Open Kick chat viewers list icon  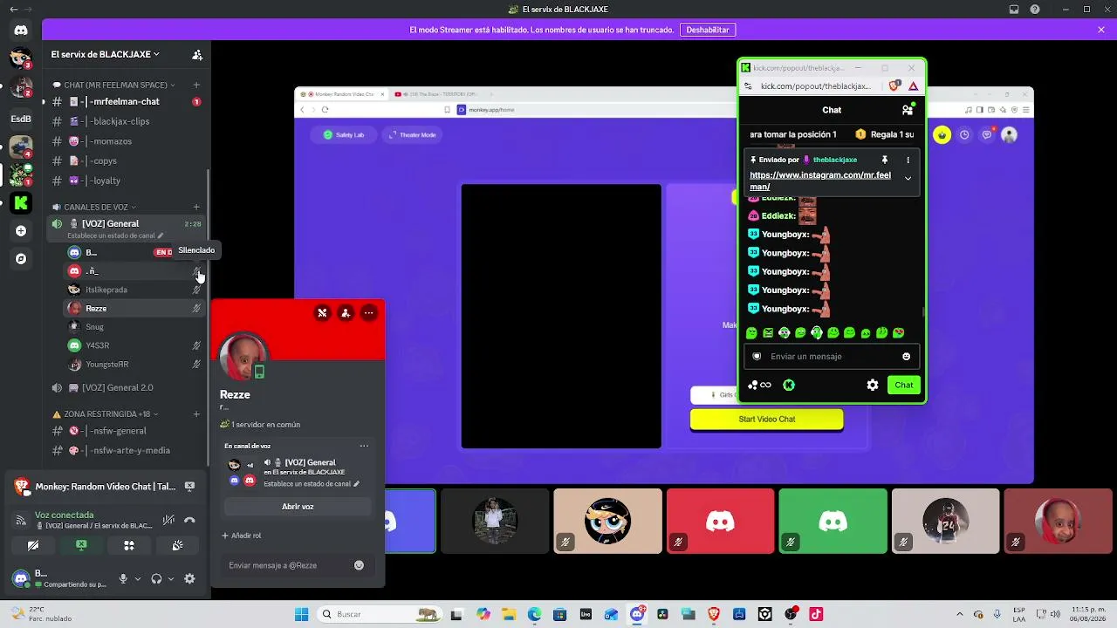click(908, 110)
